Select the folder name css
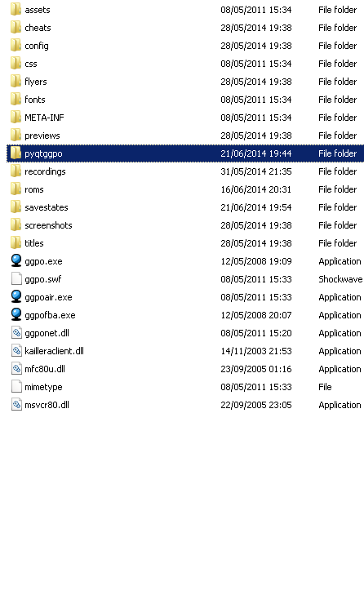This screenshot has width=364, height=591. (31, 64)
